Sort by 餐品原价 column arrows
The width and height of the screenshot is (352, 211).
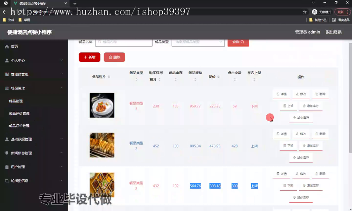195,80
